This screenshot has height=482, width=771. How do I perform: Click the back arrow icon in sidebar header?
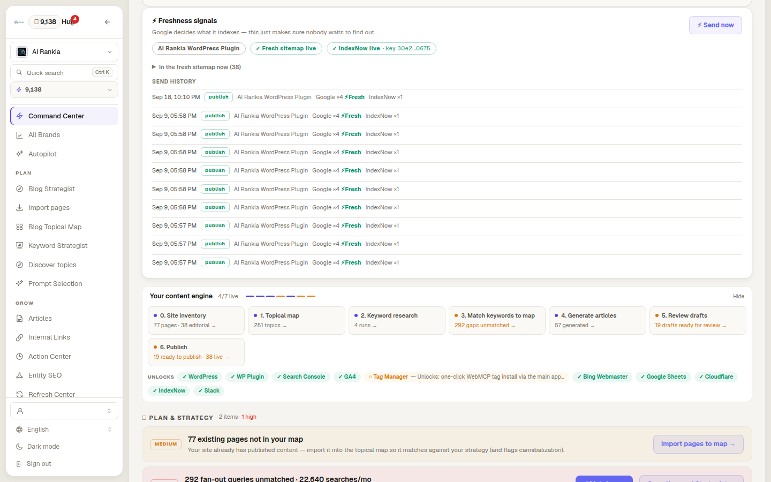coord(108,22)
